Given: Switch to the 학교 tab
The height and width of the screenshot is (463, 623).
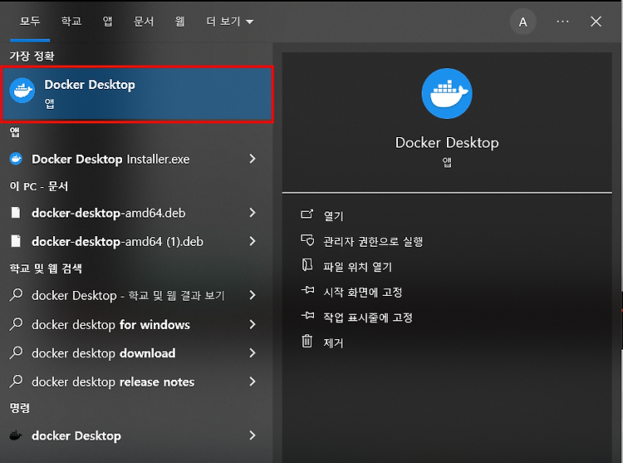Looking at the screenshot, I should 71,21.
